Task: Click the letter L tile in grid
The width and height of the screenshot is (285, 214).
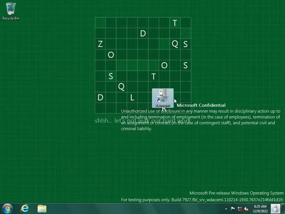Action: (x=132, y=98)
